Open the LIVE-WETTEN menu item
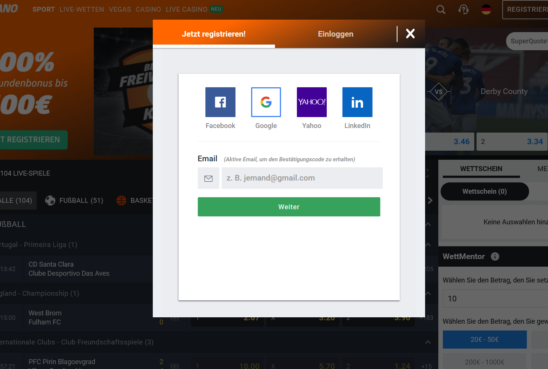The image size is (548, 369). pos(82,9)
